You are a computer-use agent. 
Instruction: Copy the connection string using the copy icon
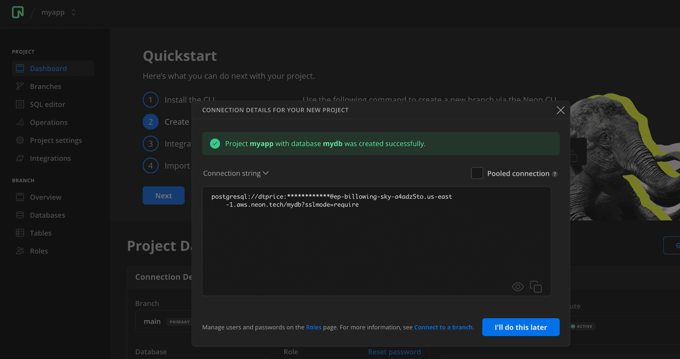(536, 287)
